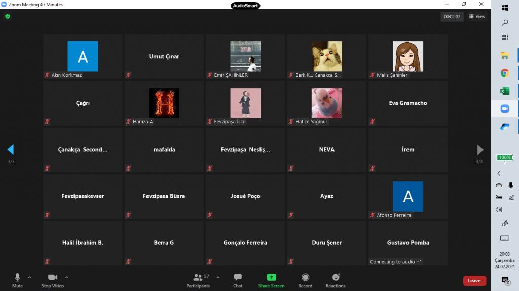Image resolution: width=519 pixels, height=291 pixels.
Task: Expand audio options arrow beside Mute
Action: (29, 277)
